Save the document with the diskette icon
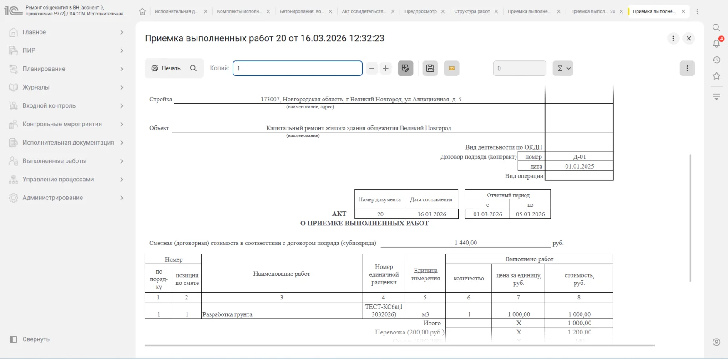Viewport: 728px width, 359px height. 430,68
